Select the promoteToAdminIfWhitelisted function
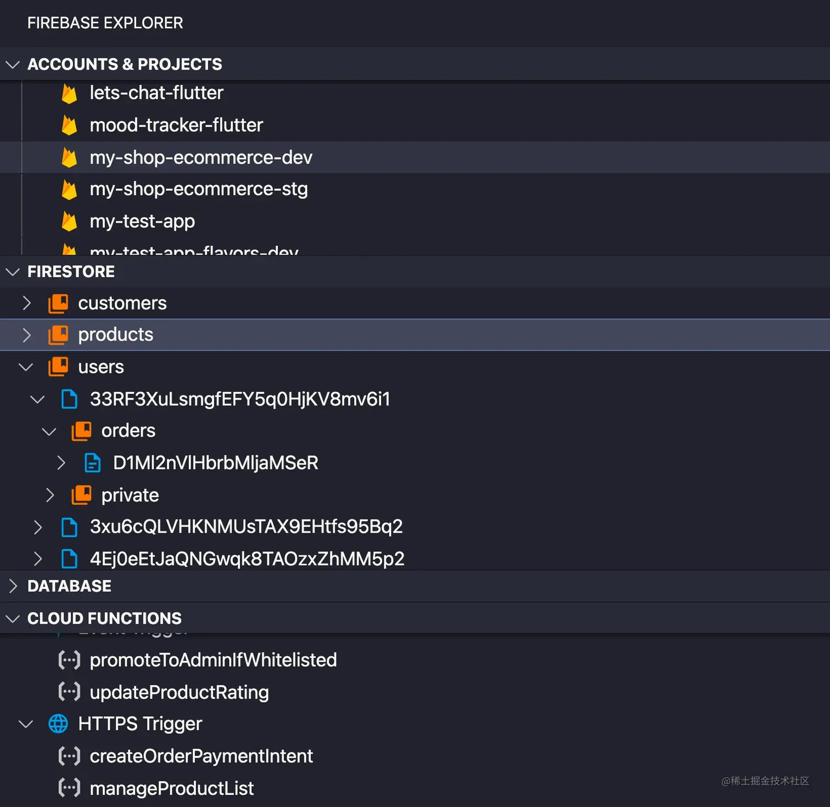 pyautogui.click(x=213, y=660)
